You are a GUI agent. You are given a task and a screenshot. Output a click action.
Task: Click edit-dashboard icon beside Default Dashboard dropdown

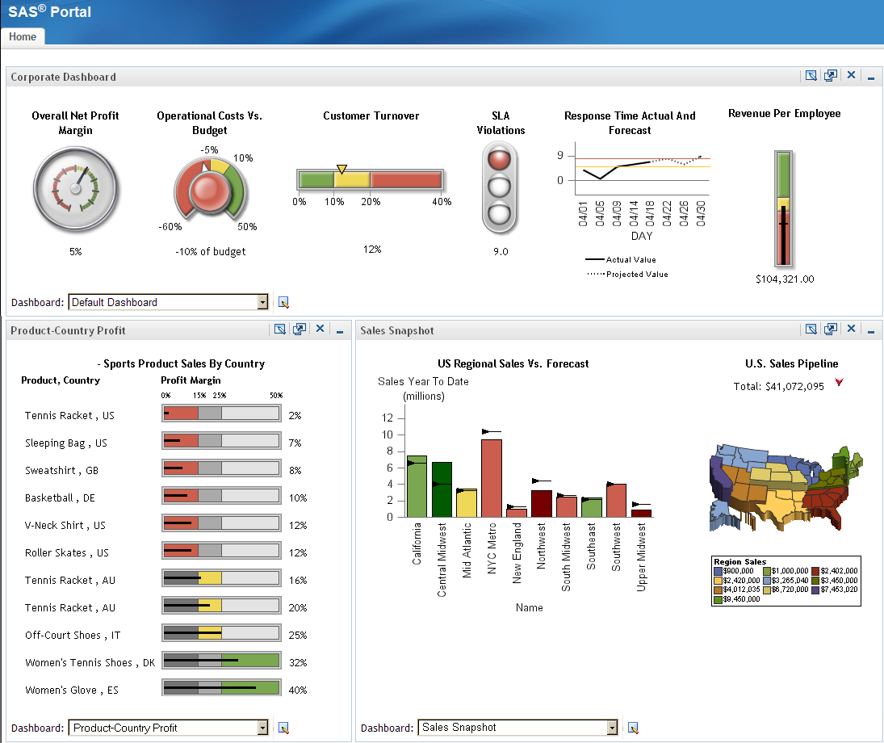point(283,303)
